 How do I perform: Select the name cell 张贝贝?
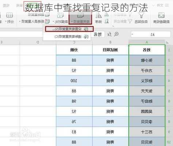tap(147, 142)
